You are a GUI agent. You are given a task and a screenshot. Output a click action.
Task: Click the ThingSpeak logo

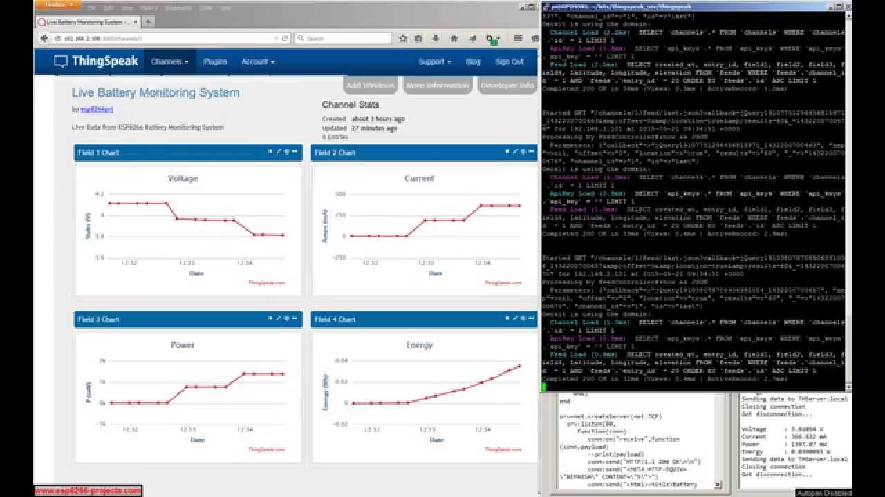tap(96, 61)
